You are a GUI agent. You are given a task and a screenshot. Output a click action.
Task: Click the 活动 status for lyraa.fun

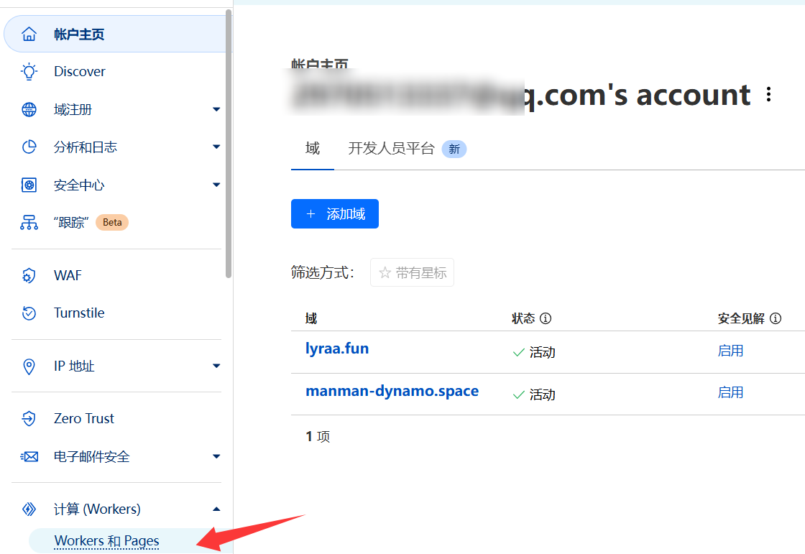click(535, 352)
